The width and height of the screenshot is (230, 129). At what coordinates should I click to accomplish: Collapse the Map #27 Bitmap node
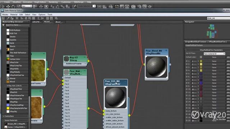point(85,57)
